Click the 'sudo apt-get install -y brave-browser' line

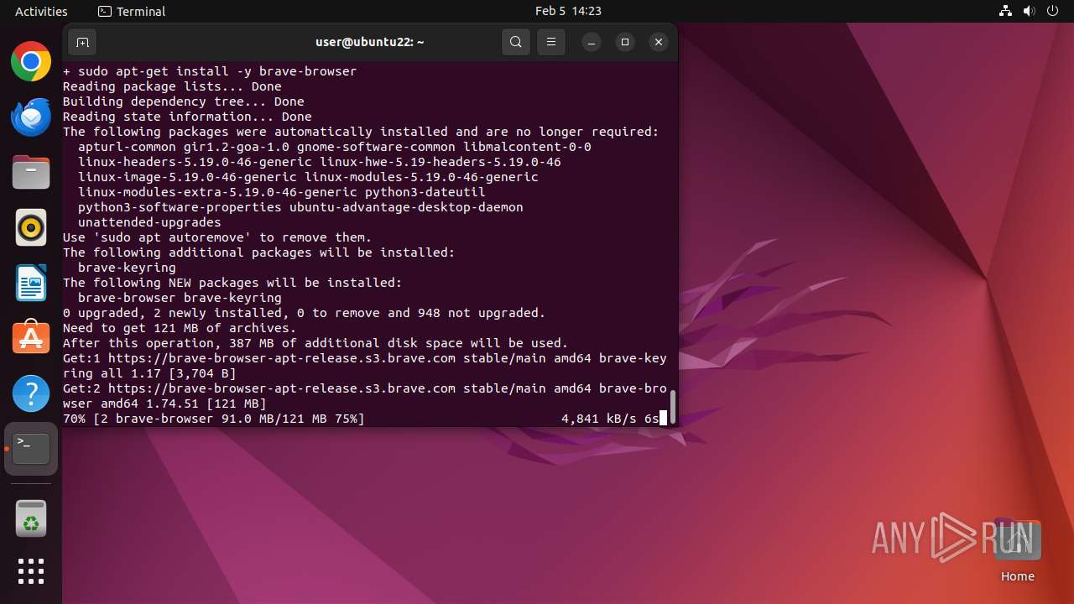click(x=210, y=71)
